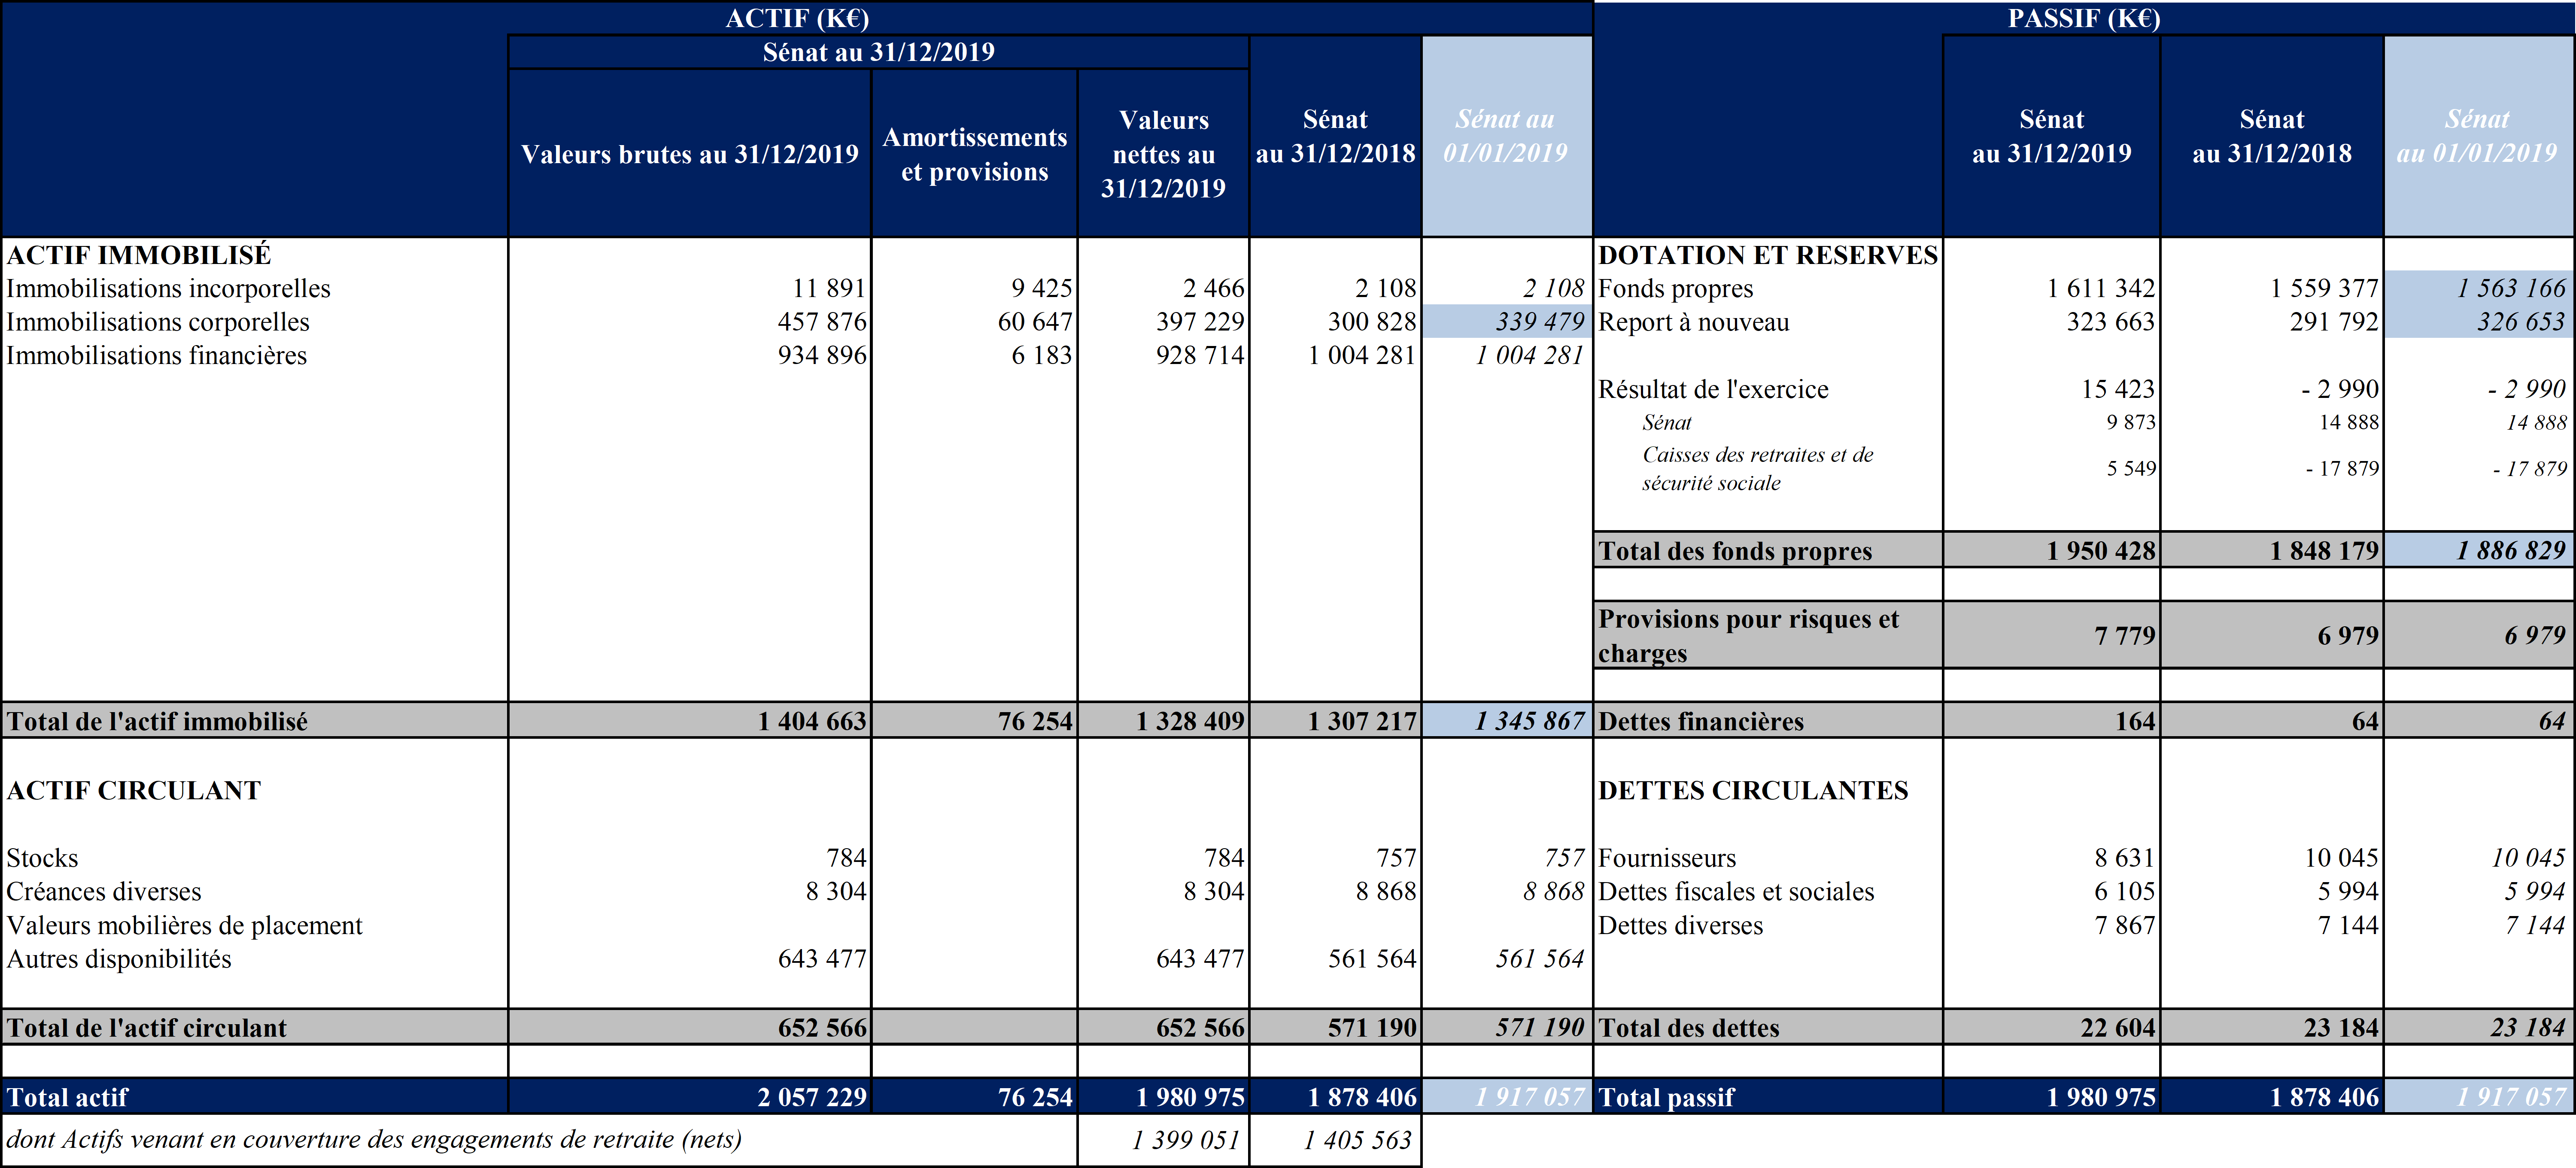Click Dettes financières 2019 value 164
Image resolution: width=2576 pixels, height=1168 pixels.
point(2135,721)
